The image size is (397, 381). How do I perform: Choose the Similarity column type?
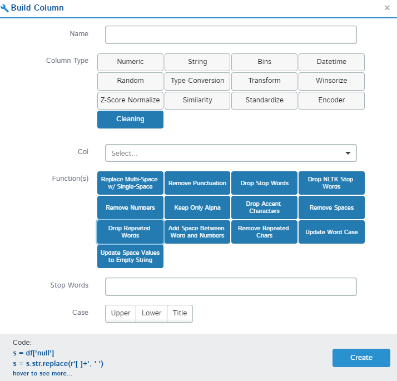[x=197, y=101]
